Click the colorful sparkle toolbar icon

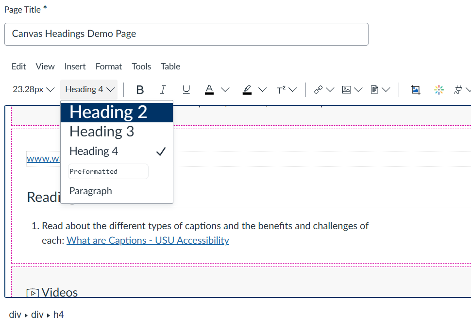click(x=439, y=89)
